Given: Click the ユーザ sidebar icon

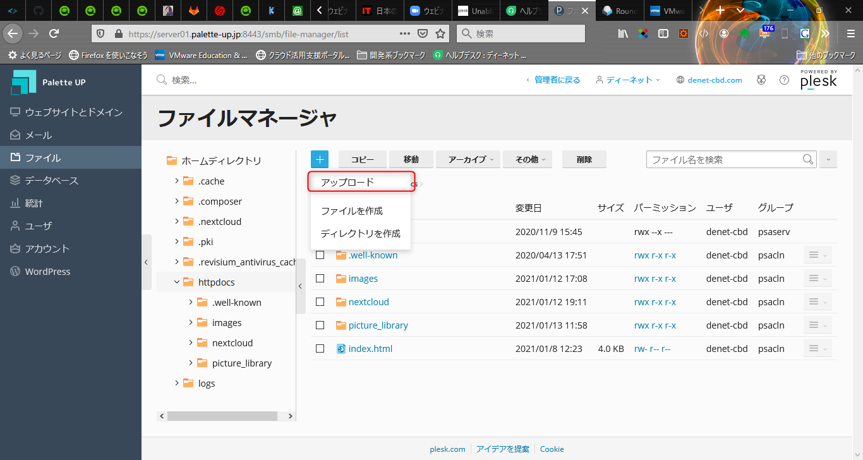Looking at the screenshot, I should click(15, 226).
